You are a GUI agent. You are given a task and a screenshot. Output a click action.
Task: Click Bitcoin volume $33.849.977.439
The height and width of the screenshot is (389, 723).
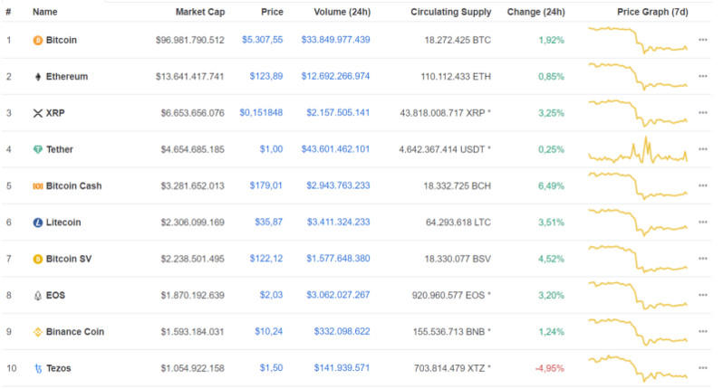click(335, 40)
